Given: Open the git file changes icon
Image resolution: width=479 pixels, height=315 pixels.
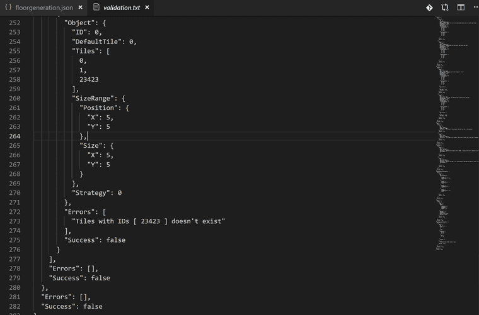Looking at the screenshot, I should tap(429, 8).
